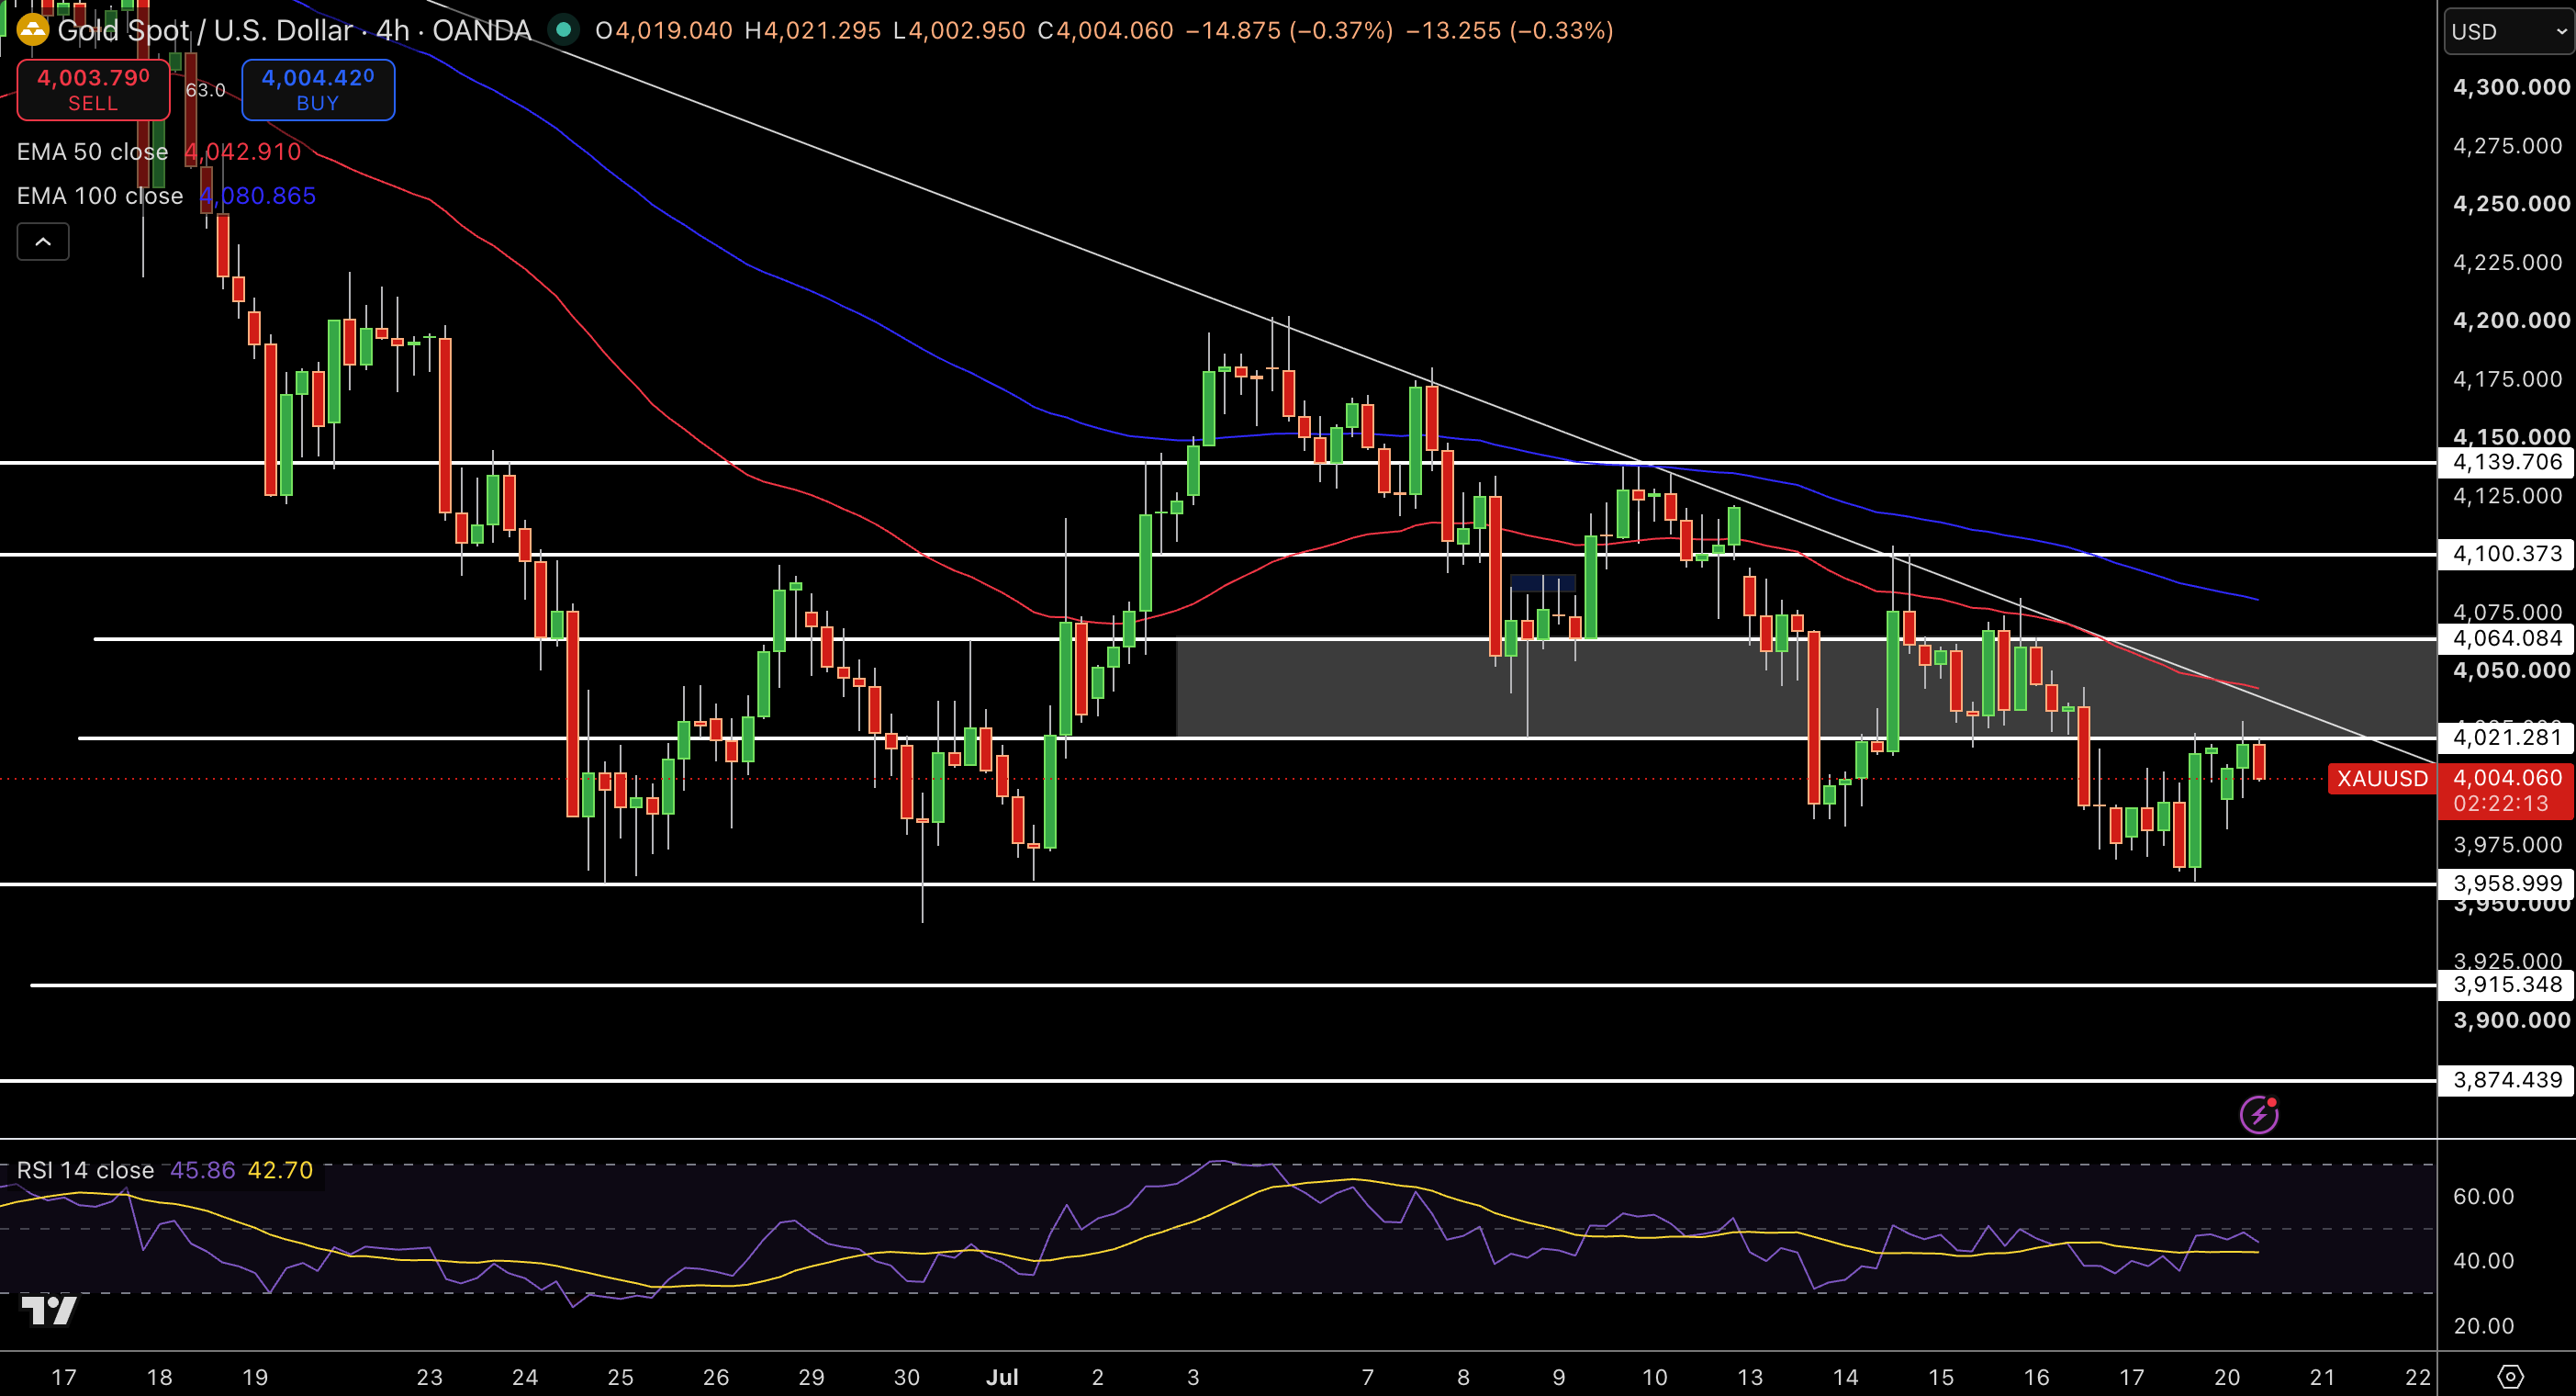Image resolution: width=2576 pixels, height=1396 pixels.
Task: Click the XAUUSD current price tag
Action: [x=2382, y=779]
